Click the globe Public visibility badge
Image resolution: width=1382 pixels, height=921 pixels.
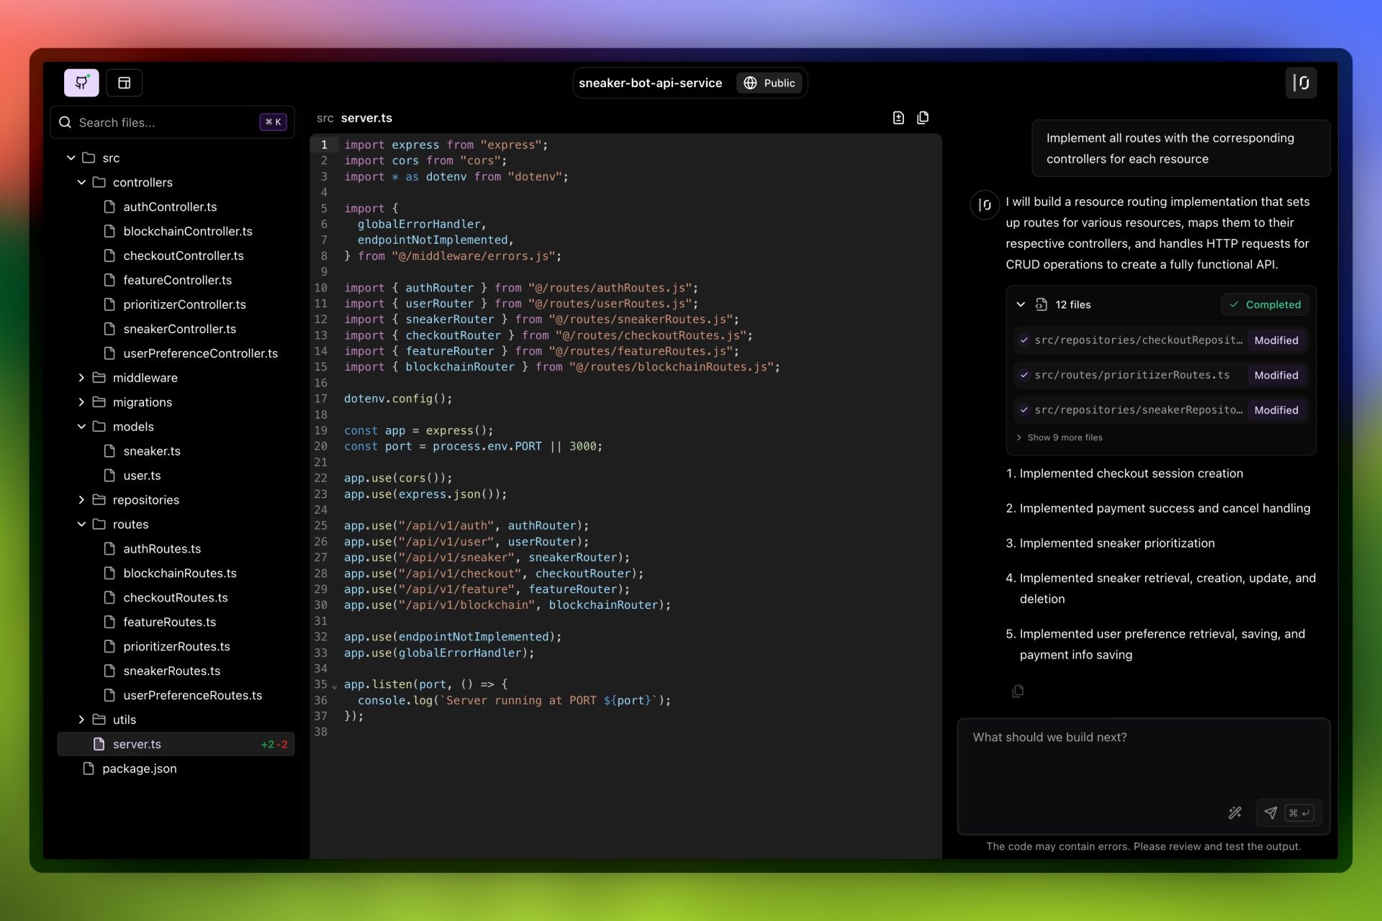coord(769,83)
